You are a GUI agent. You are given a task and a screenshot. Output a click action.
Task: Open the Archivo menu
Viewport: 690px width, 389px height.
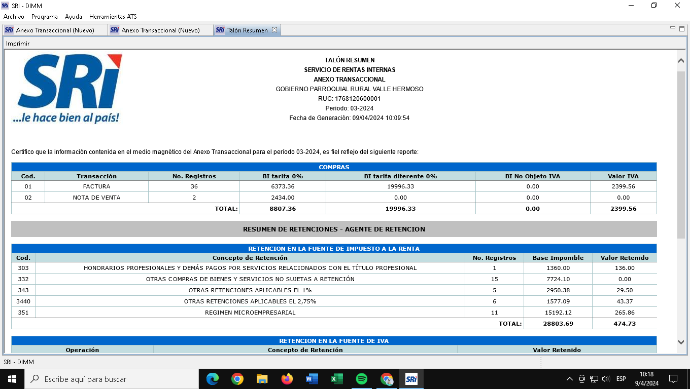tap(14, 17)
